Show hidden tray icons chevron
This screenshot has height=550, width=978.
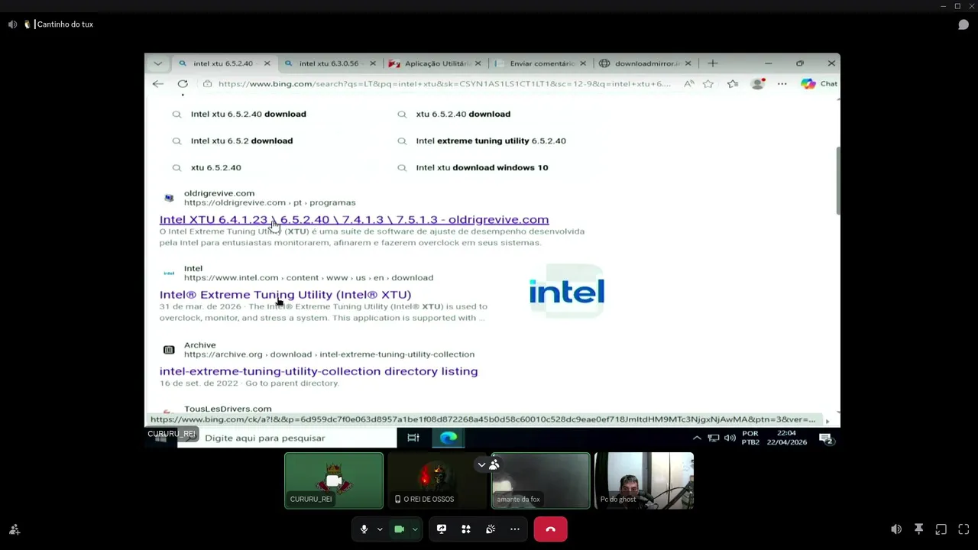click(x=697, y=438)
